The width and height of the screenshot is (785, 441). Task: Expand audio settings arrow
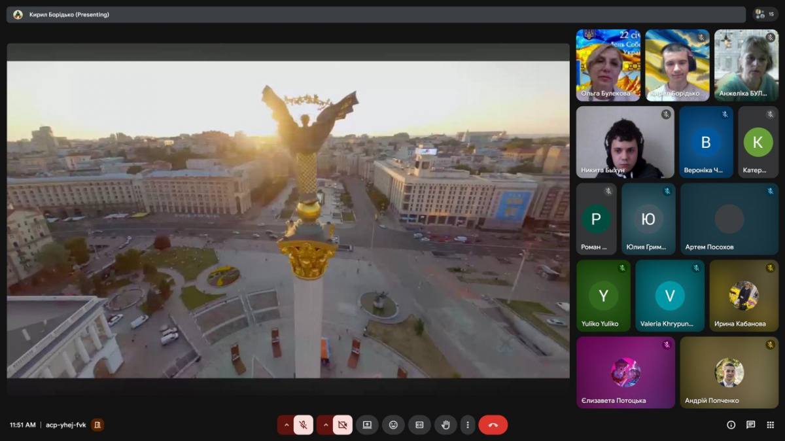click(286, 425)
